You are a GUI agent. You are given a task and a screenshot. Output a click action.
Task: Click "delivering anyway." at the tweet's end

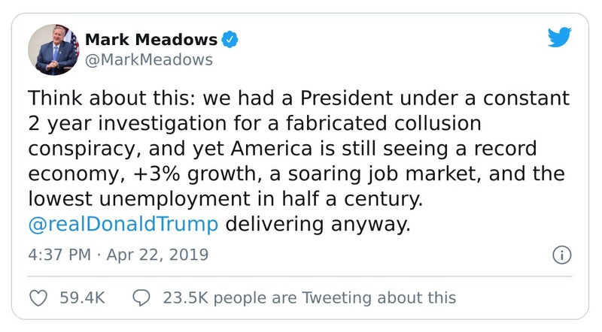coord(321,223)
